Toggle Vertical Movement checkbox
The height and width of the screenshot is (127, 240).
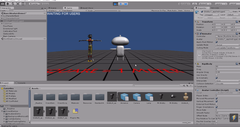tap(217, 101)
